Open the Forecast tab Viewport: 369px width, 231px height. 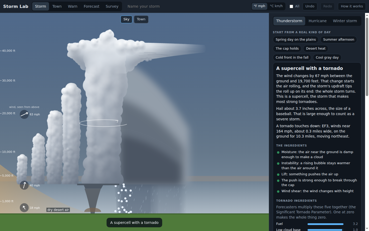click(91, 6)
